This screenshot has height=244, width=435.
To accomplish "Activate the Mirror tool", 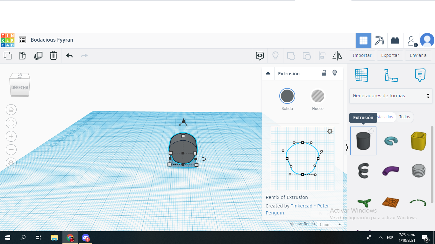I will [337, 56].
